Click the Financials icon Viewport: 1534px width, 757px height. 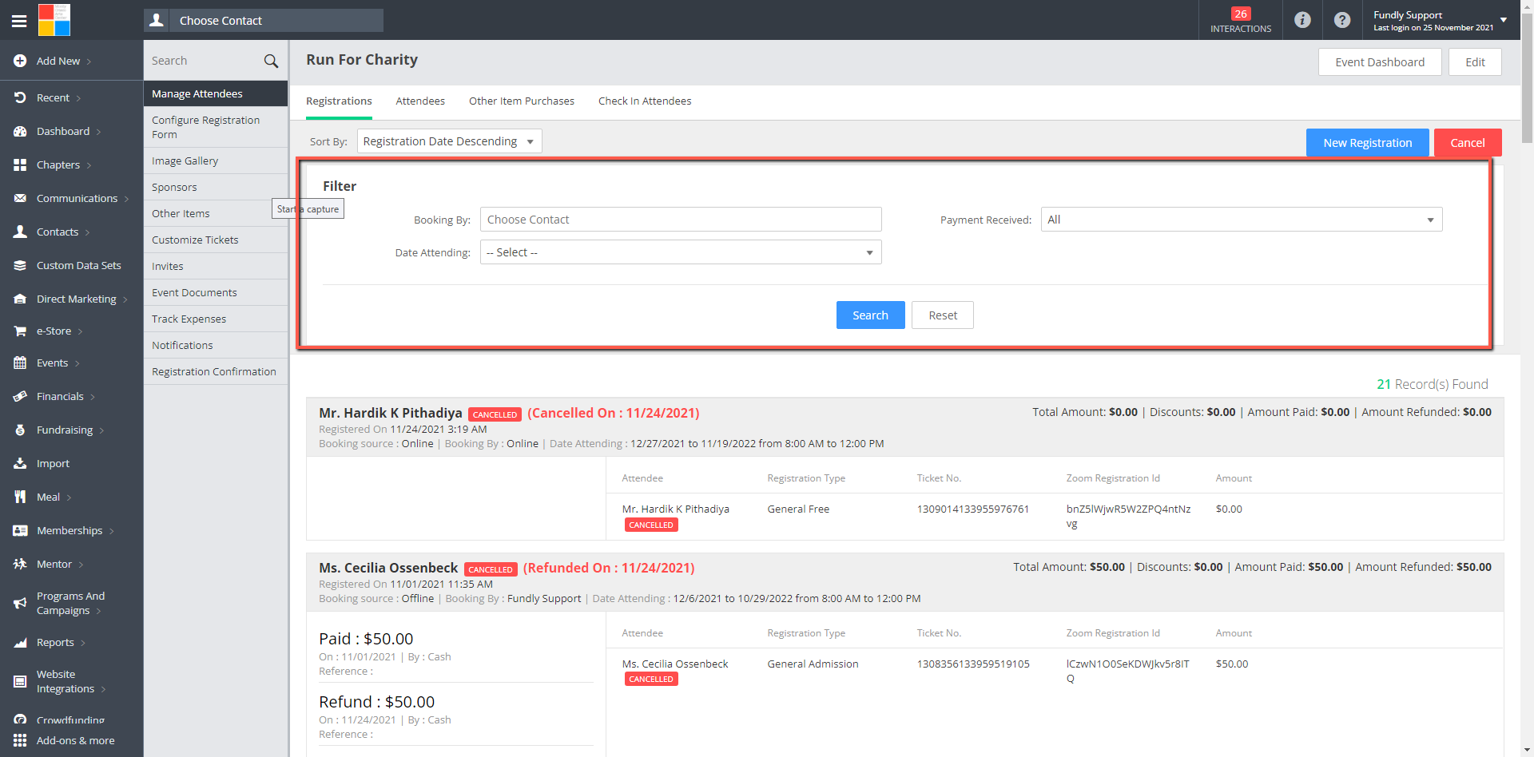point(20,396)
